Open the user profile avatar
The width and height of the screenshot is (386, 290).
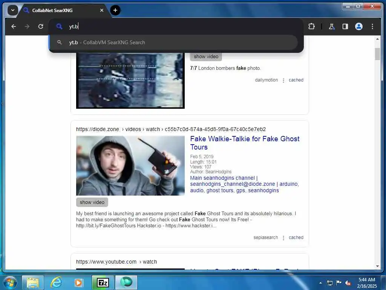click(x=359, y=26)
